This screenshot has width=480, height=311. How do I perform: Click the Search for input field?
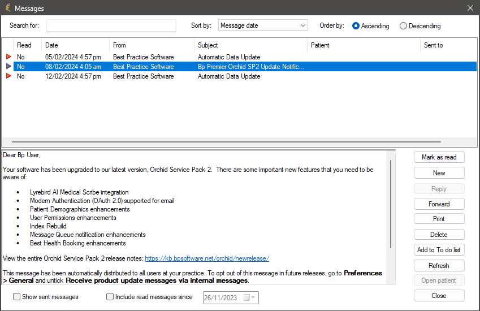pyautogui.click(x=111, y=25)
